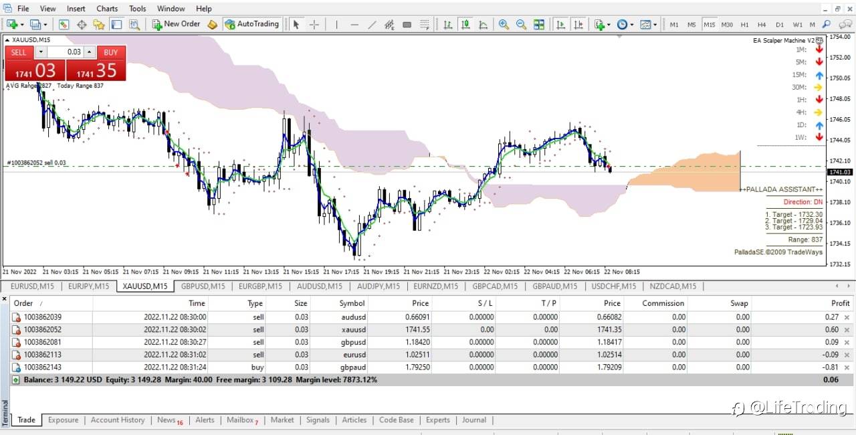Click profit value -0.81
The width and height of the screenshot is (856, 435).
click(831, 367)
